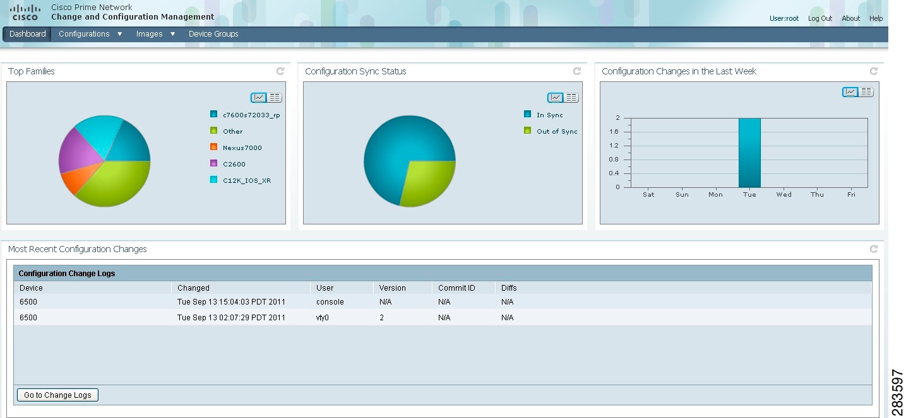Switch Configuration Sync Status to table view
906x418 pixels.
click(571, 97)
